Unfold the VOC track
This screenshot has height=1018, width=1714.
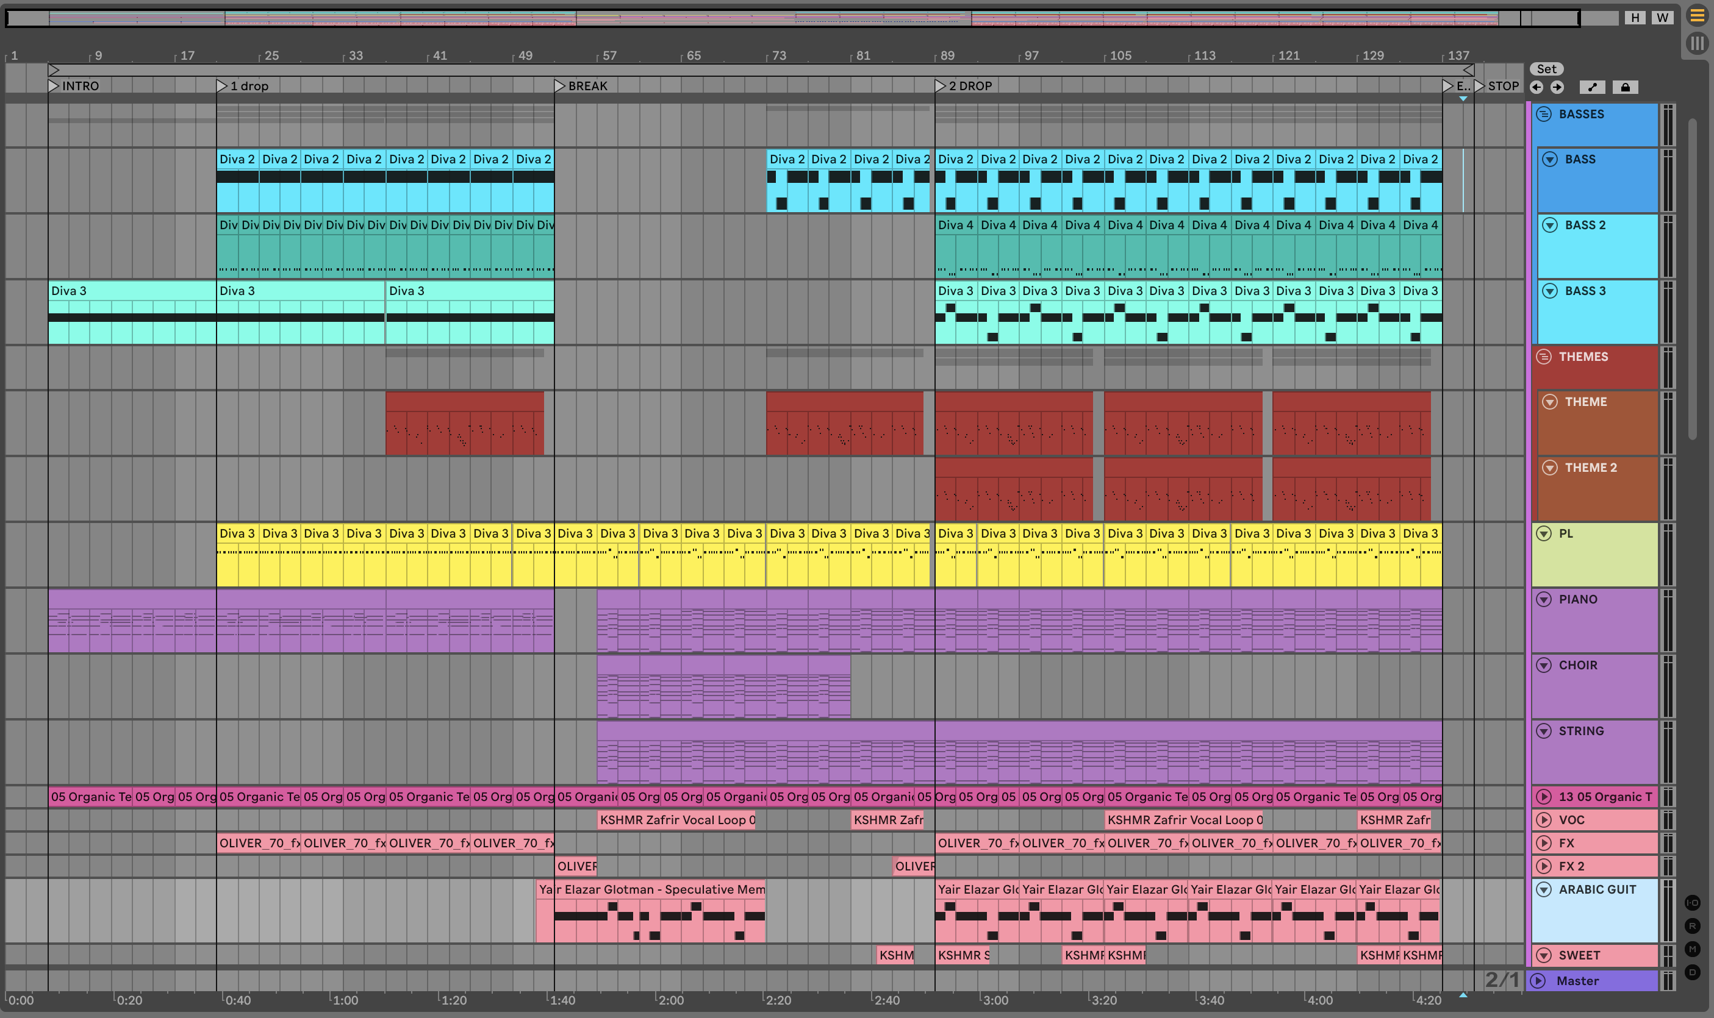[1544, 820]
